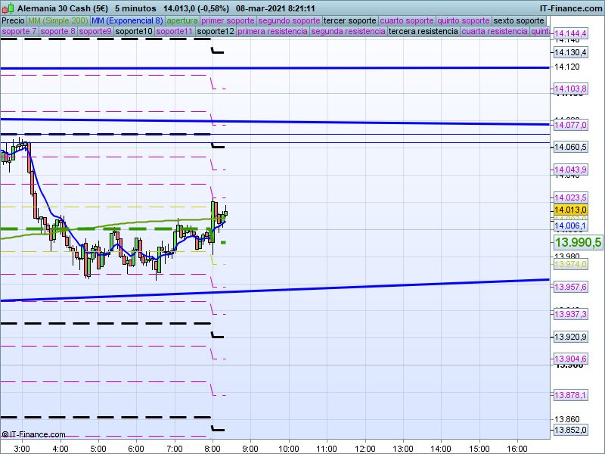Select the primer soporte label
This screenshot has height=454, width=605.
pyautogui.click(x=228, y=21)
